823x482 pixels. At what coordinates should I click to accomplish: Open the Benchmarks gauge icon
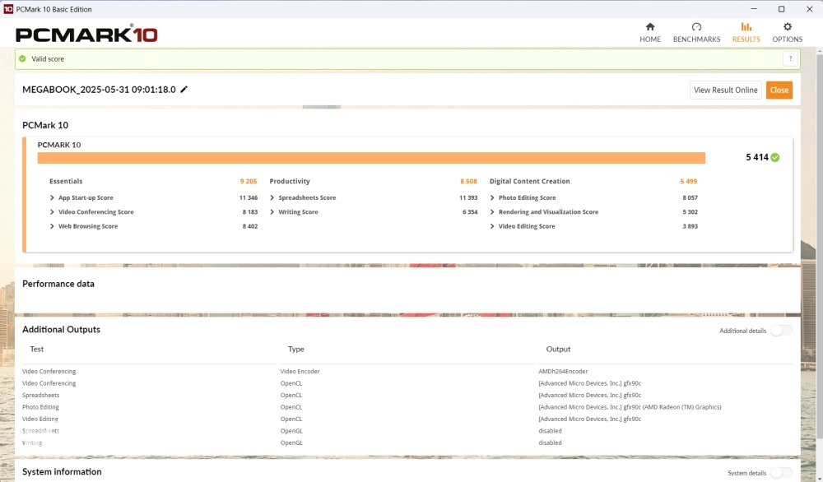696,27
